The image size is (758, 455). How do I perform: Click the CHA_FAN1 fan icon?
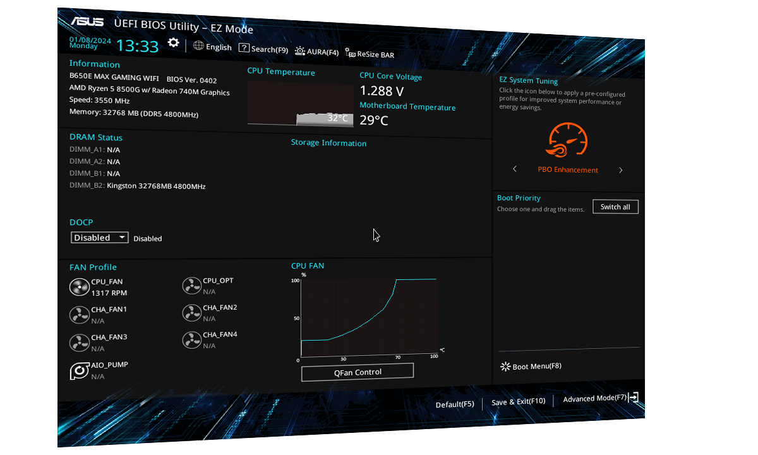click(x=79, y=315)
